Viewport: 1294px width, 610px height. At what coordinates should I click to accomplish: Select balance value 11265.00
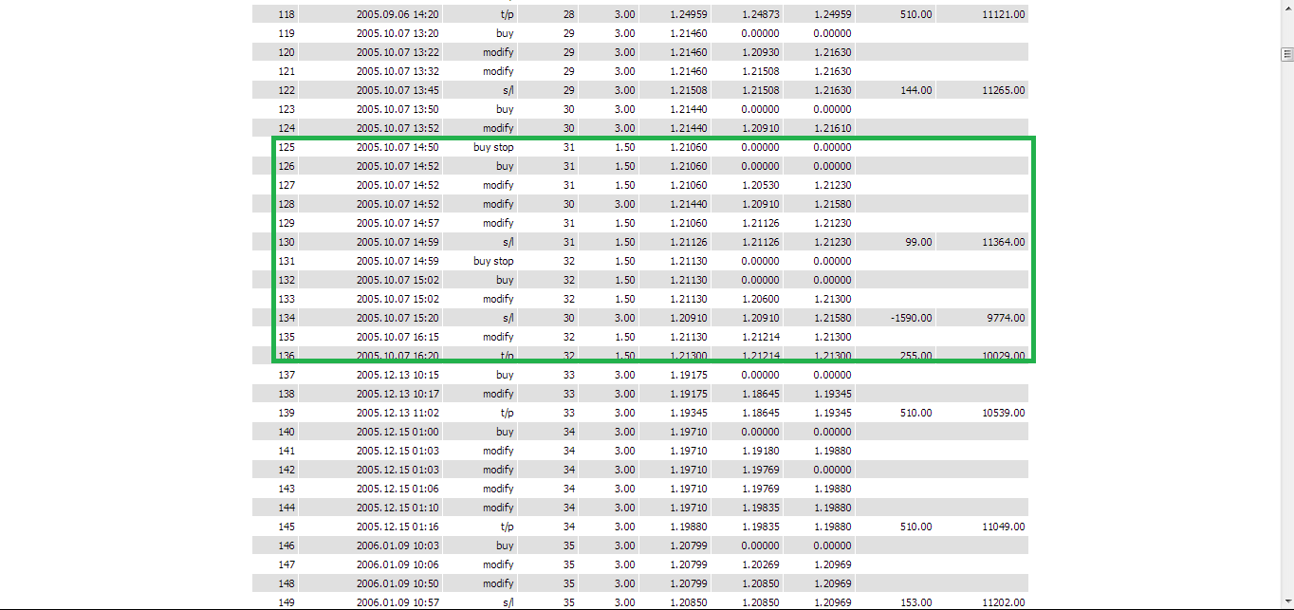[1003, 90]
